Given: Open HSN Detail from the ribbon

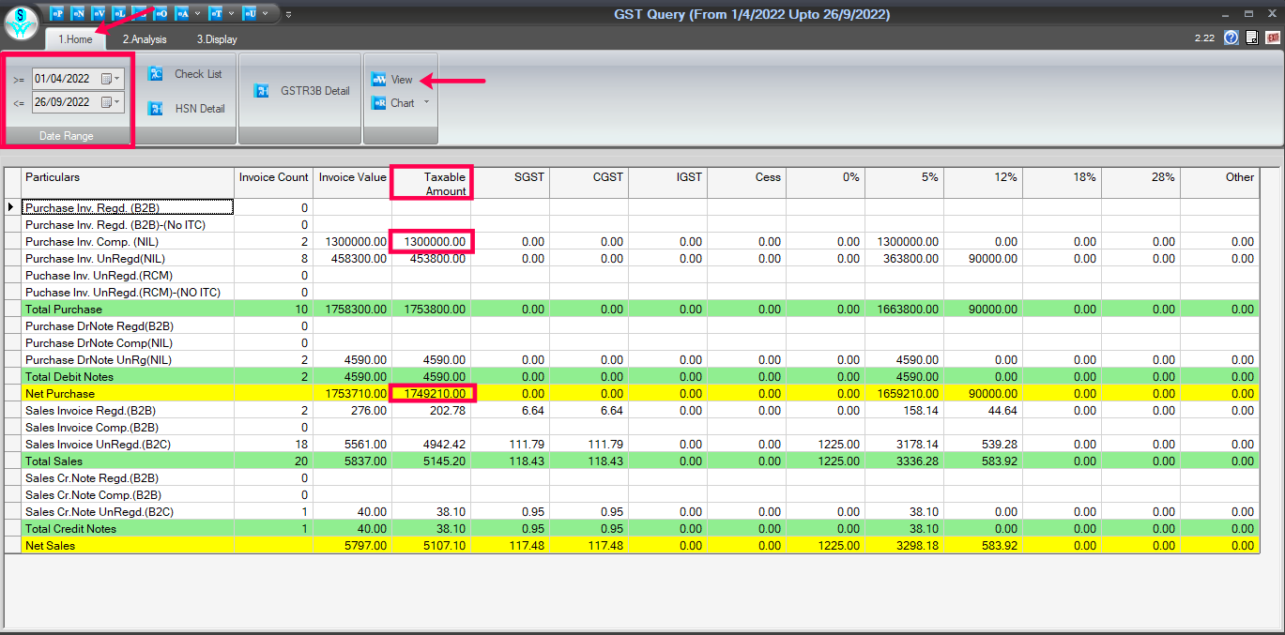Looking at the screenshot, I should [x=186, y=109].
